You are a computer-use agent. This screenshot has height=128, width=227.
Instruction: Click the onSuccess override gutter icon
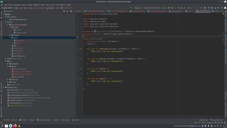(80, 49)
